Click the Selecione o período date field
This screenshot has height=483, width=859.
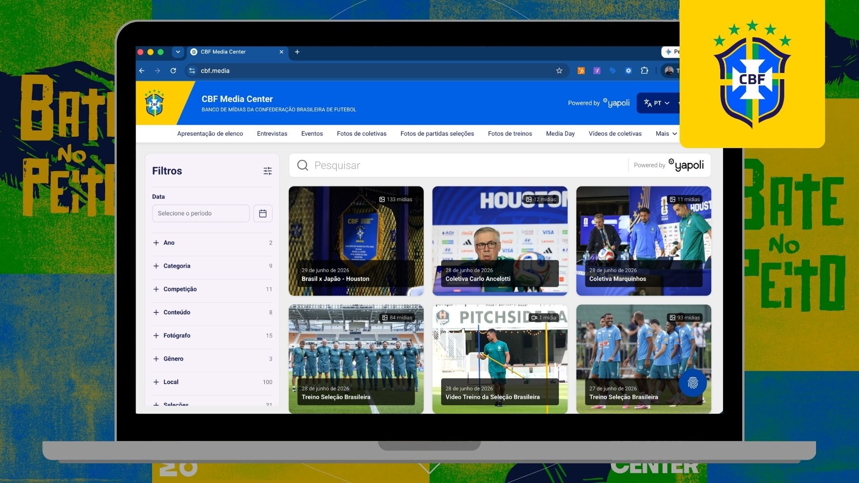coord(201,213)
